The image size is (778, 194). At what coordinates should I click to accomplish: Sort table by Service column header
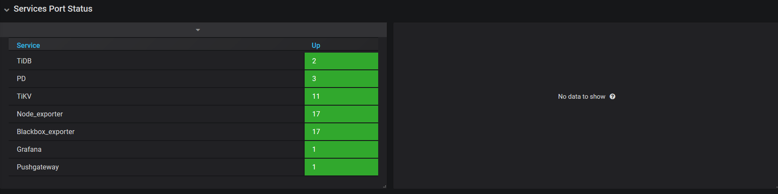coord(28,45)
